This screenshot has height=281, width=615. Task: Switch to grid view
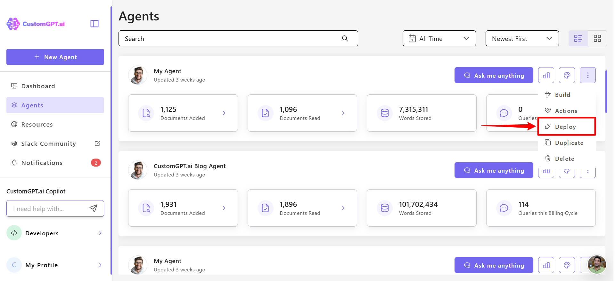click(597, 38)
